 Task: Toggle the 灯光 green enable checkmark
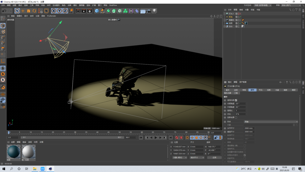coord(240,17)
